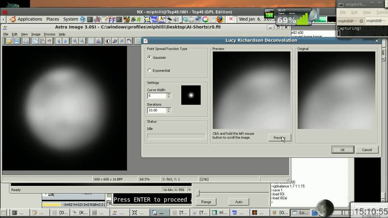Click the Gaussian PSF thumbnail in Settings
Viewport: 388px width, 218px height.
191,95
